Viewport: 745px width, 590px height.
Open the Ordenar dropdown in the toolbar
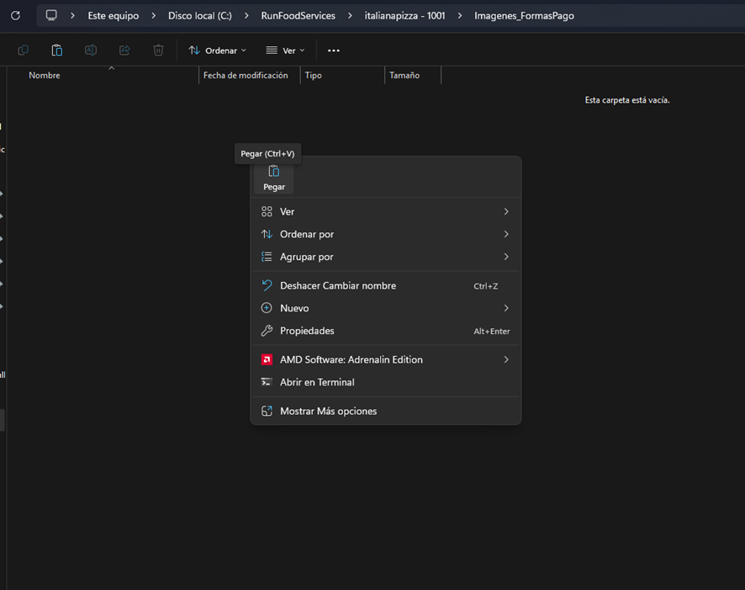coord(217,50)
